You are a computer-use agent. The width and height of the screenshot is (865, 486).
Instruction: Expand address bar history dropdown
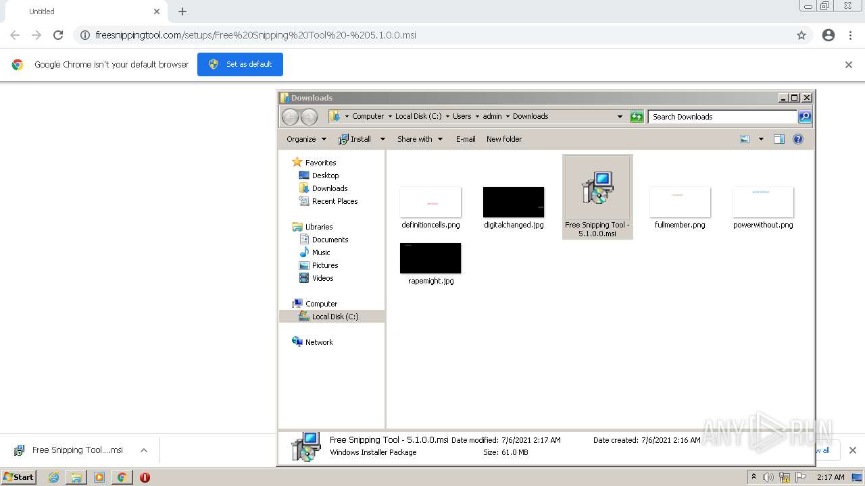(x=620, y=117)
